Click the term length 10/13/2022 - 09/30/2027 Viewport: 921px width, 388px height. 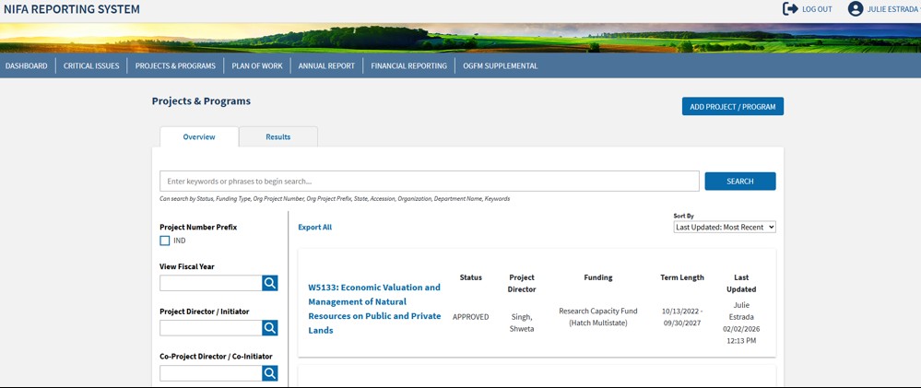[x=682, y=317]
